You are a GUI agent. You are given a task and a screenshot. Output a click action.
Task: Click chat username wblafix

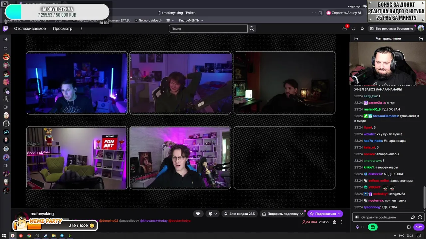pyautogui.click(x=369, y=134)
